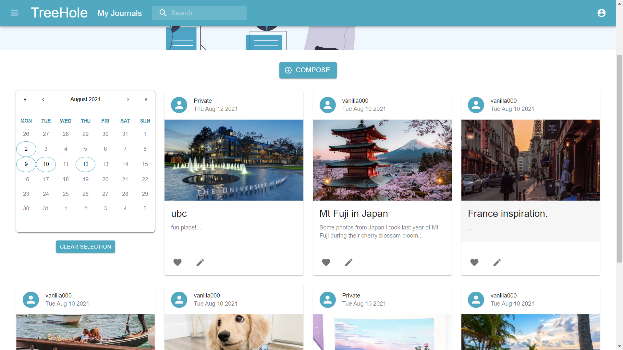Edit the ubc journal with pencil icon

pyautogui.click(x=200, y=262)
